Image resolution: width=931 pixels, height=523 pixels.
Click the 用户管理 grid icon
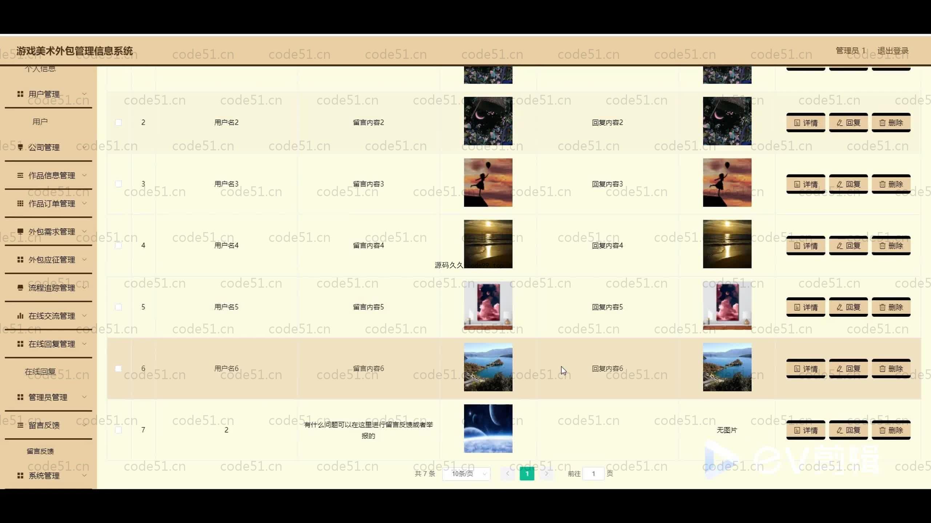click(x=20, y=94)
